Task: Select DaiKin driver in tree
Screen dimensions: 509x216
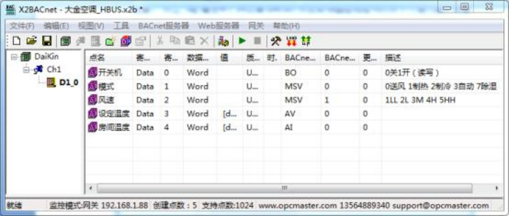Action: point(47,57)
